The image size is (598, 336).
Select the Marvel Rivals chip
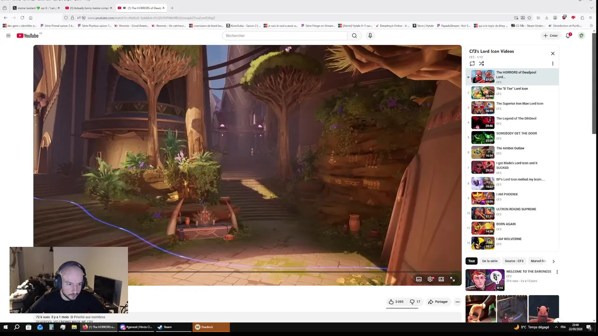[x=538, y=261]
